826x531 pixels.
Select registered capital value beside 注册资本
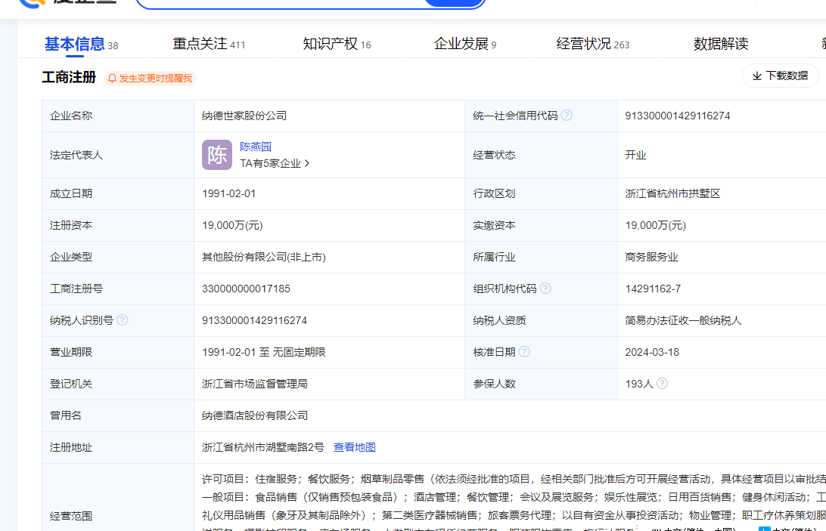coord(232,225)
